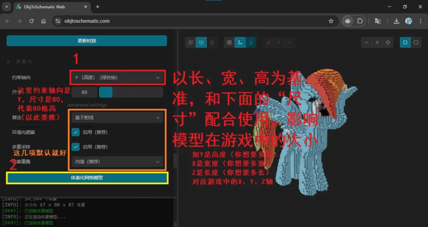Click the 尺寸 slider handle
The height and width of the screenshot is (227, 428).
coord(106,92)
